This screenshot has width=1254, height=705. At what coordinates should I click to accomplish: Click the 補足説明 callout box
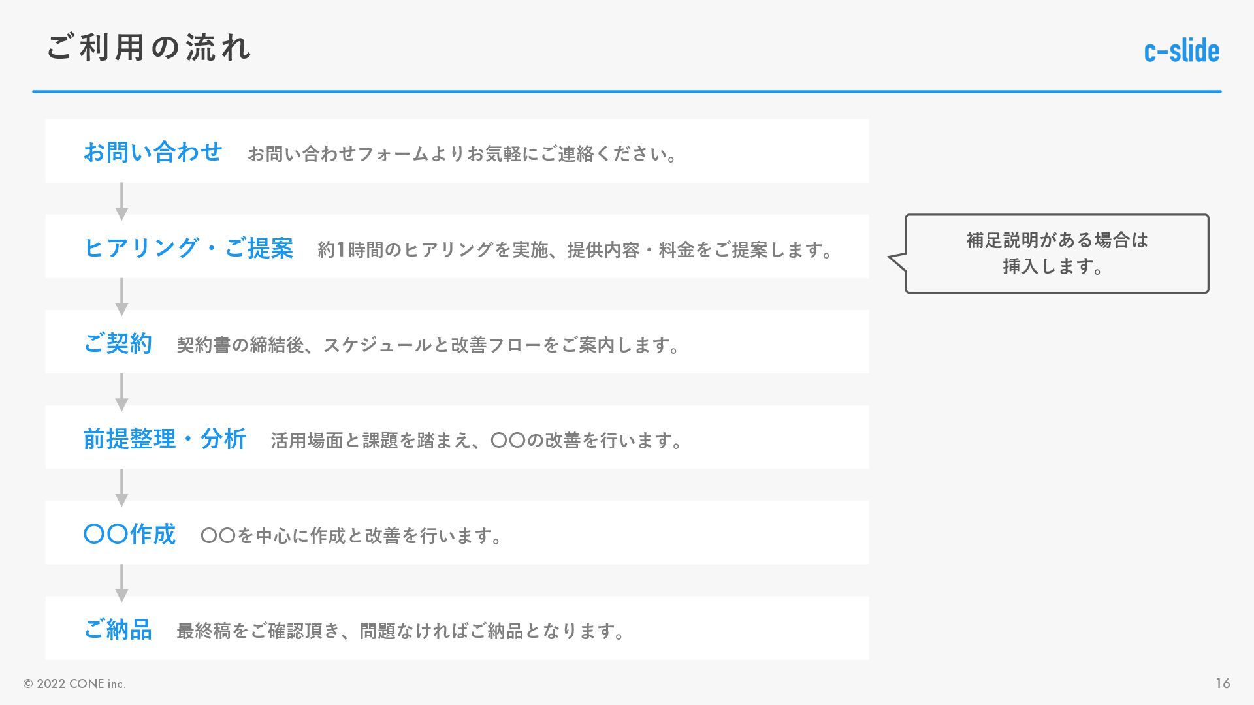(x=1056, y=253)
